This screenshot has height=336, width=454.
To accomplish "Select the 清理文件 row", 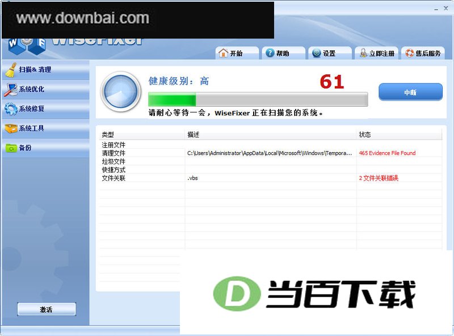I will (x=271, y=153).
